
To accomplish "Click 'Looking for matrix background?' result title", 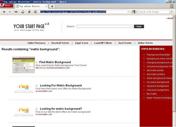I will (61, 109).
